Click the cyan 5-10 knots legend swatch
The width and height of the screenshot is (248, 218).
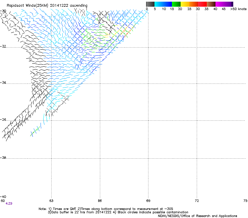pyautogui.click(x=159, y=4)
